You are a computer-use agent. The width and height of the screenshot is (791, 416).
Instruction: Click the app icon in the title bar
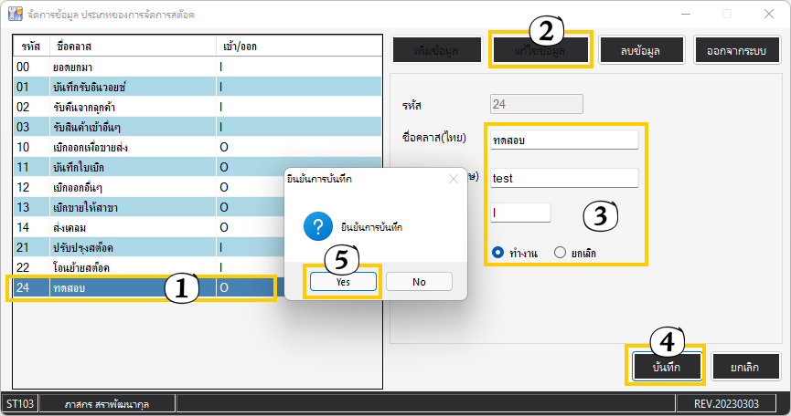pyautogui.click(x=16, y=16)
